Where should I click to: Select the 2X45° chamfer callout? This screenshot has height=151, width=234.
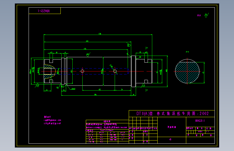pos(73,89)
